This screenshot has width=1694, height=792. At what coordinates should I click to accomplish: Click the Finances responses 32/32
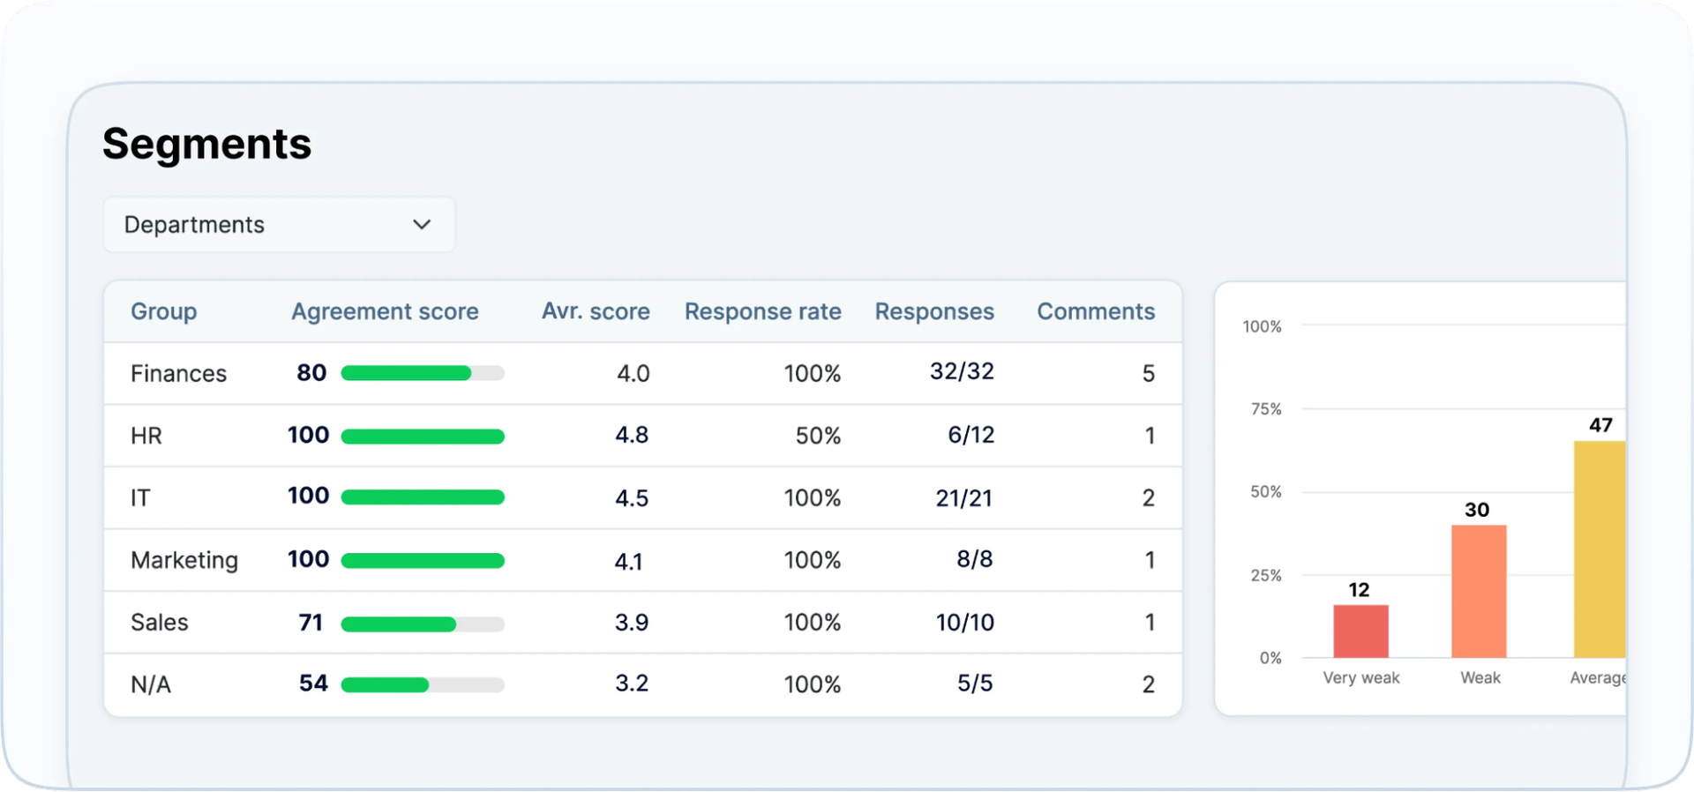tap(962, 371)
